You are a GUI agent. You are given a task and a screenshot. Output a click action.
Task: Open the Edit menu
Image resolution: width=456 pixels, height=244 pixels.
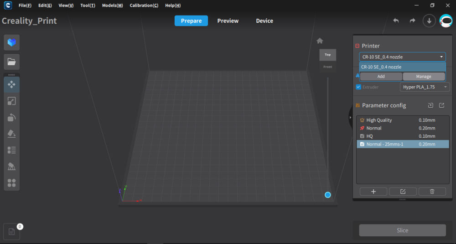pyautogui.click(x=45, y=5)
